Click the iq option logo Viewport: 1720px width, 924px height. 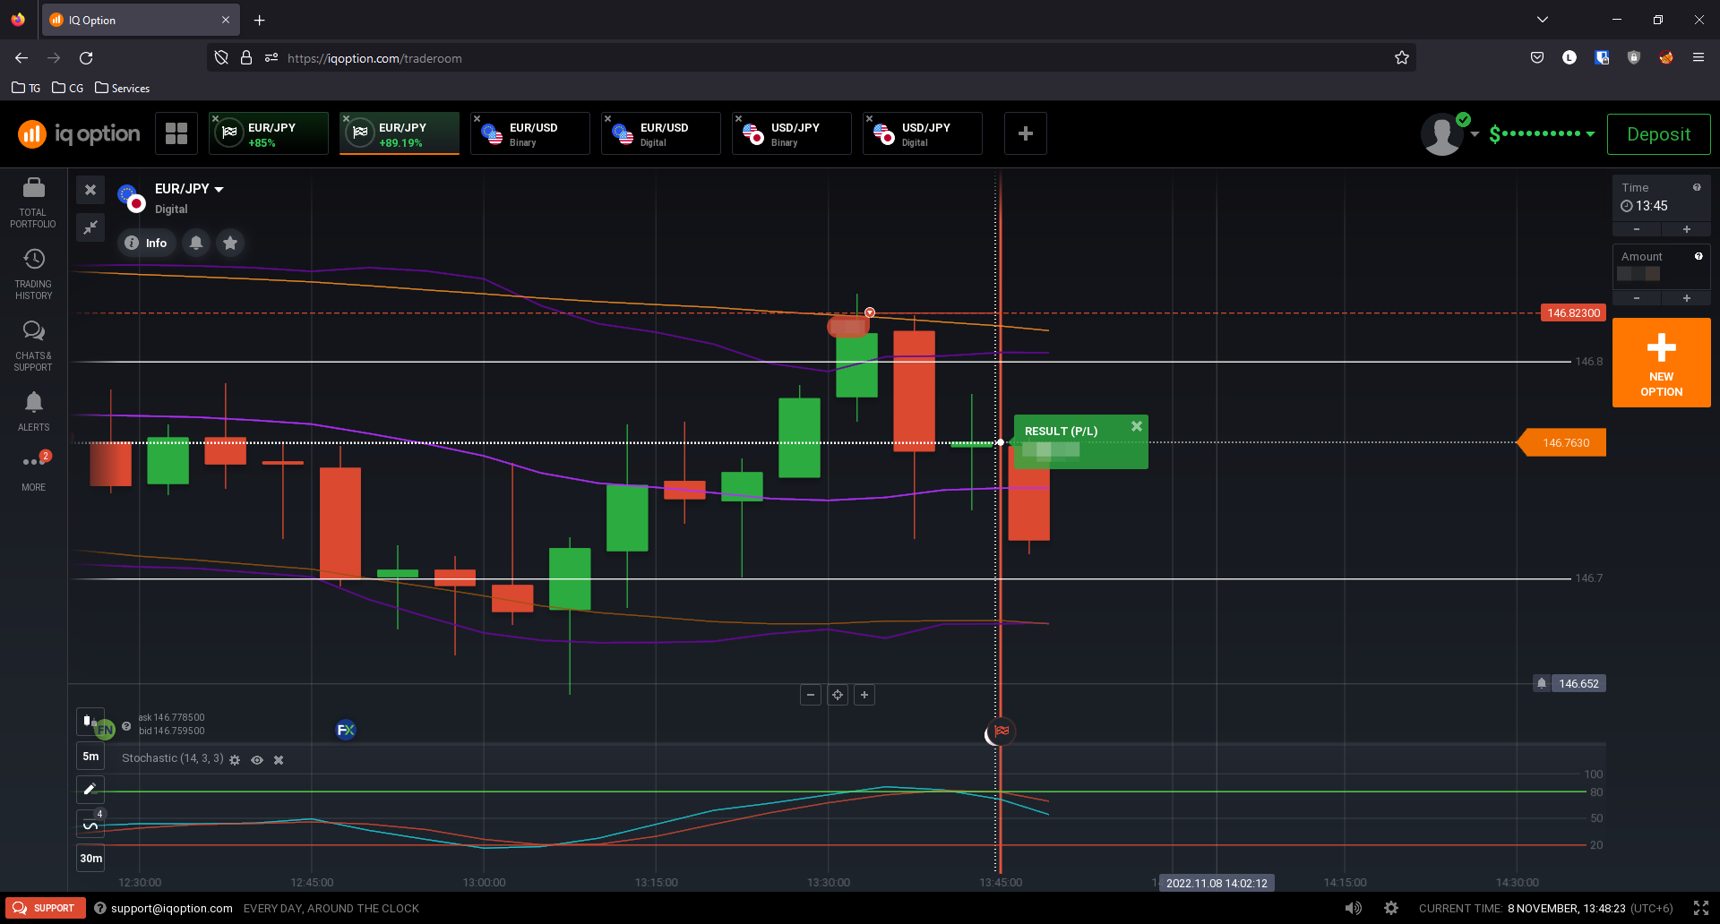tap(80, 134)
